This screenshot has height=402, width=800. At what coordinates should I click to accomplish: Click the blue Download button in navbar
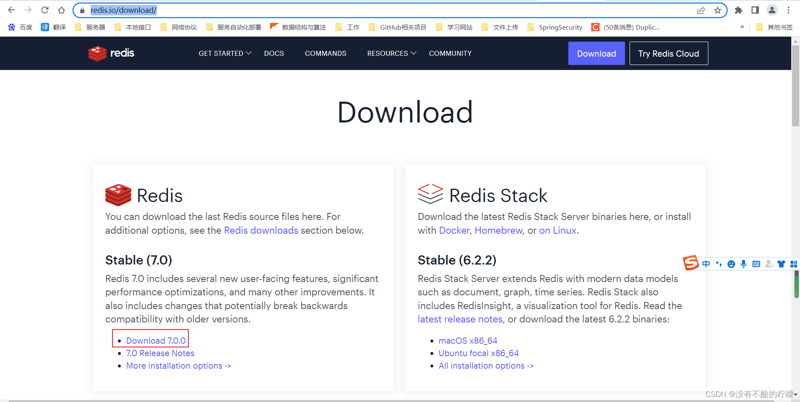point(596,53)
